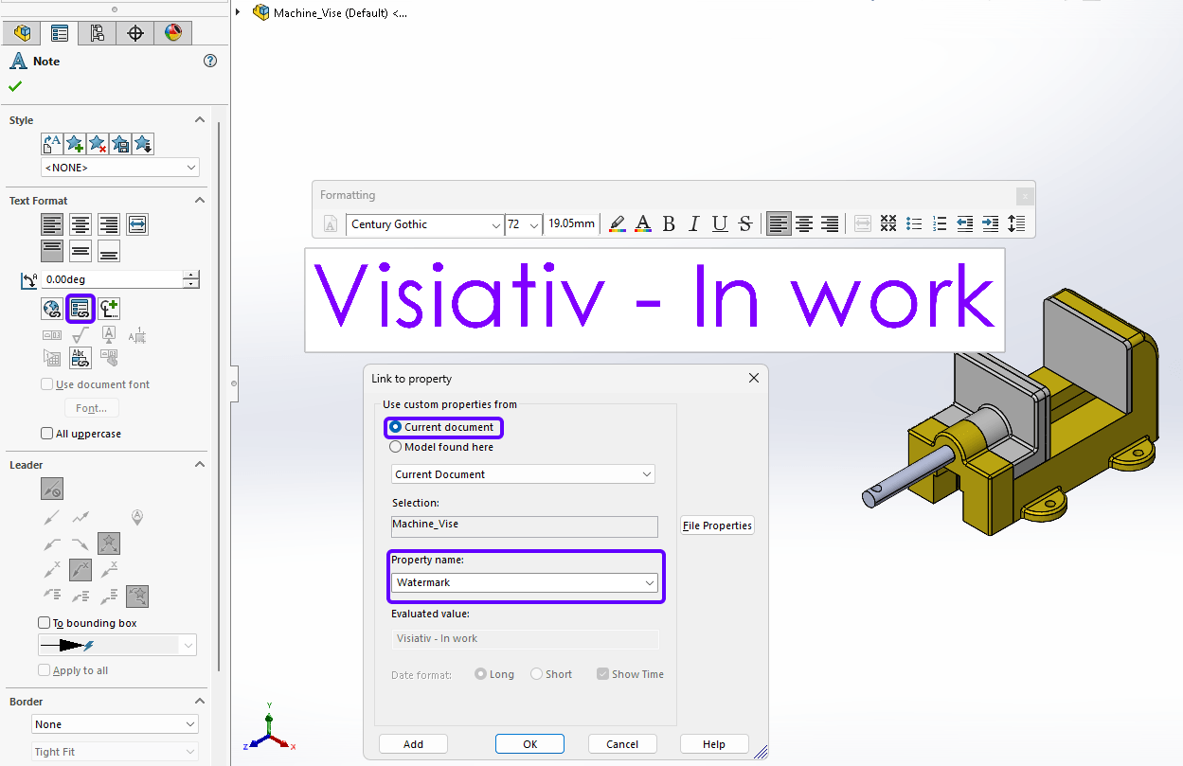
Task: Click the 19.05mm text height field
Action: click(572, 224)
